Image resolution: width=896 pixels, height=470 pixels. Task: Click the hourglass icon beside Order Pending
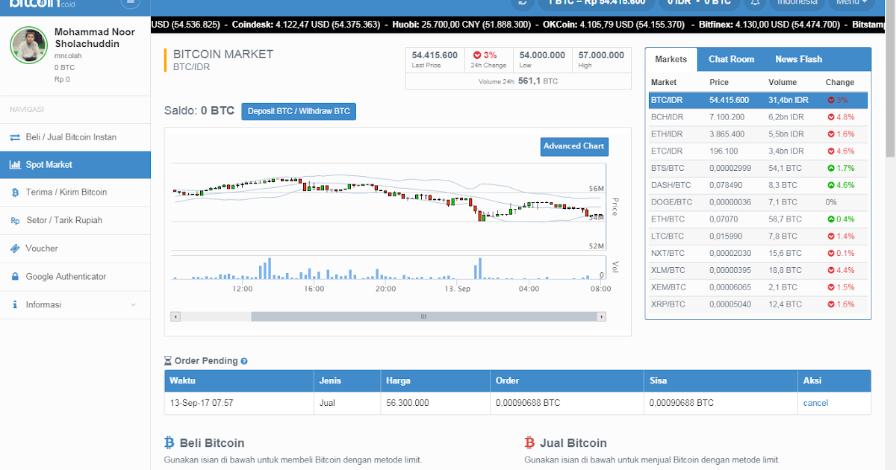(x=168, y=361)
